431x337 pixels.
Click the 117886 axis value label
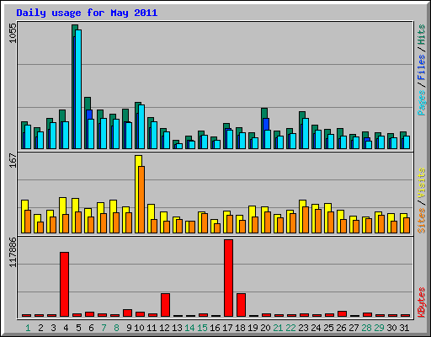[13, 252]
